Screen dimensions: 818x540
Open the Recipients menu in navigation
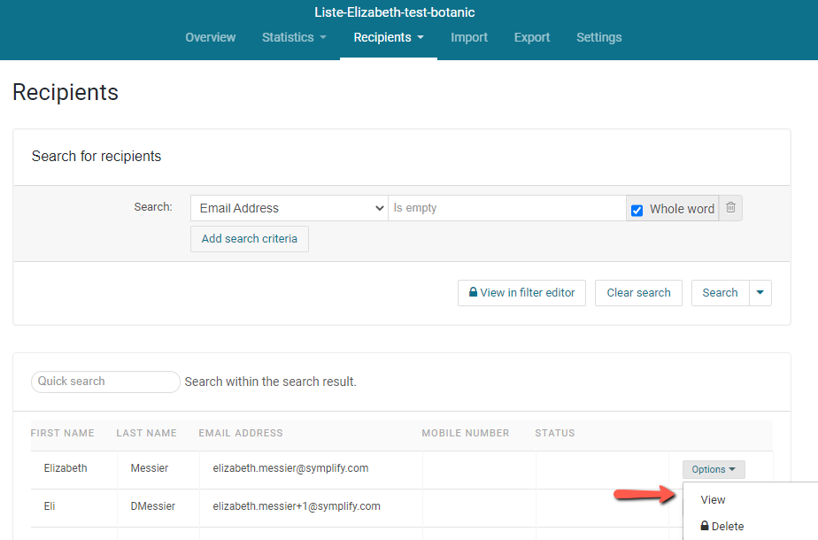(388, 37)
